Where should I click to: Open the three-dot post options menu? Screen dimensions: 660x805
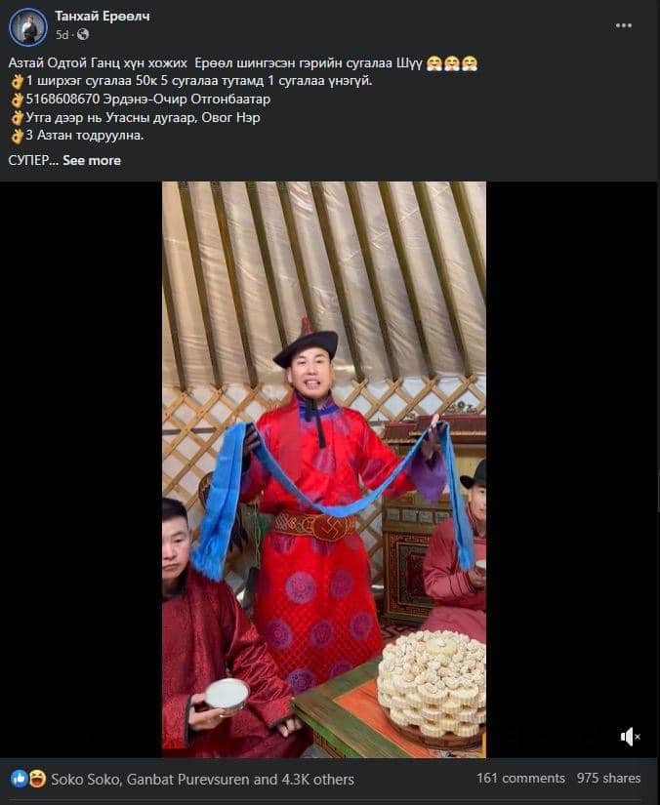coord(623,25)
